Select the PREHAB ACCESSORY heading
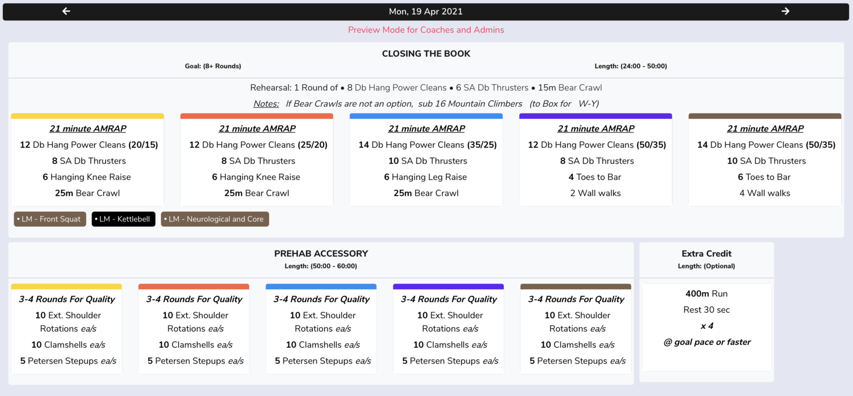853x396 pixels. click(321, 254)
